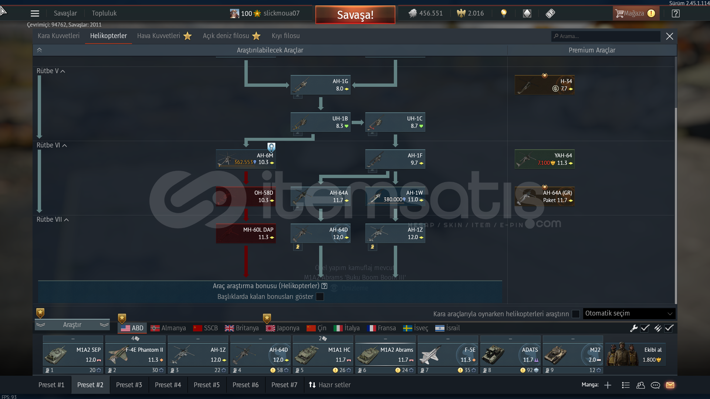
Task: Select AH-1W helicopter in tree
Action: pyautogui.click(x=395, y=197)
